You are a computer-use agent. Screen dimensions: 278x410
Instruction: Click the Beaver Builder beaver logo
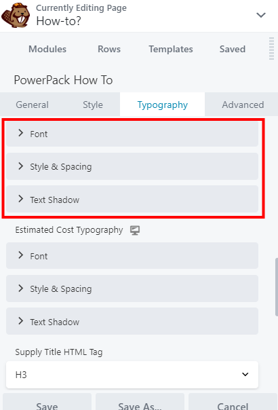click(16, 16)
